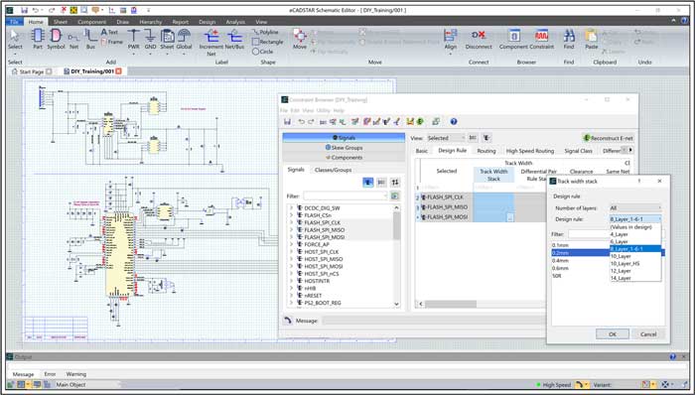Open the View Selected dropdown
The height and width of the screenshot is (395, 695).
pos(446,138)
